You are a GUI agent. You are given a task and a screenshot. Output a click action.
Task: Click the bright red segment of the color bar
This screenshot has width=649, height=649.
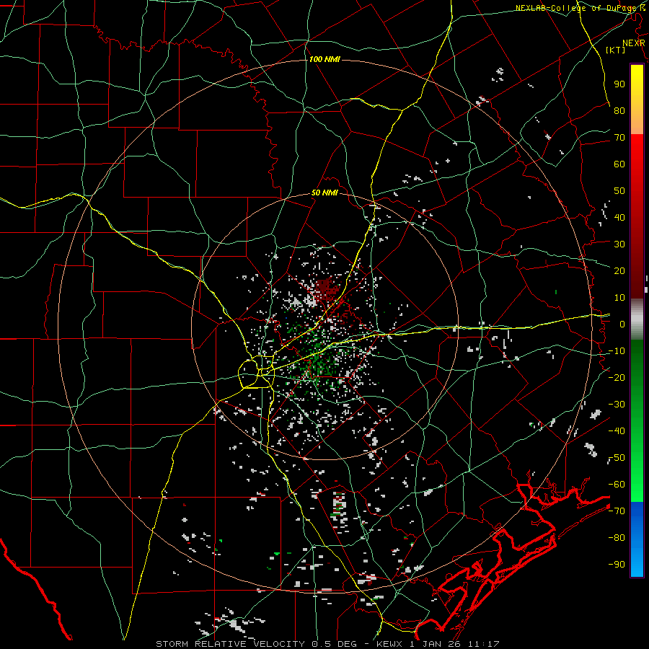pyautogui.click(x=637, y=149)
